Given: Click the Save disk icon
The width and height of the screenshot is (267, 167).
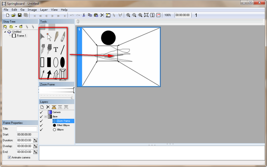Looking at the screenshot, I should coord(20,15).
